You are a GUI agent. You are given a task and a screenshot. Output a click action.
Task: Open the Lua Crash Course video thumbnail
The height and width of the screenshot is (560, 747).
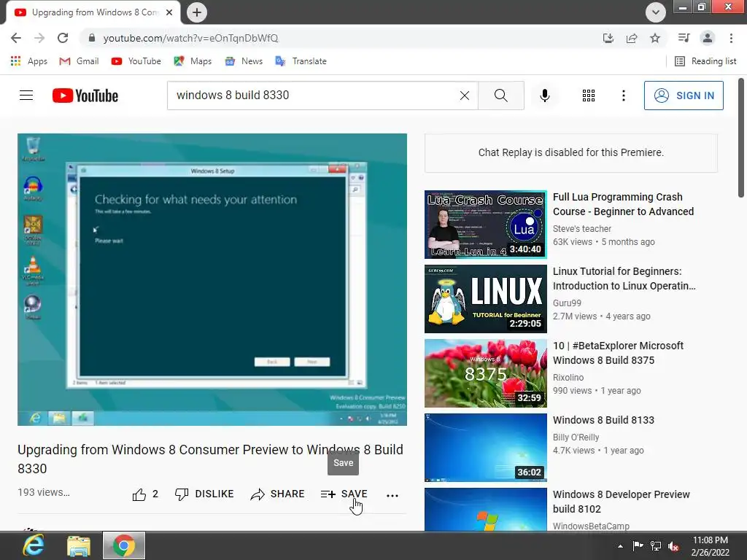point(485,225)
